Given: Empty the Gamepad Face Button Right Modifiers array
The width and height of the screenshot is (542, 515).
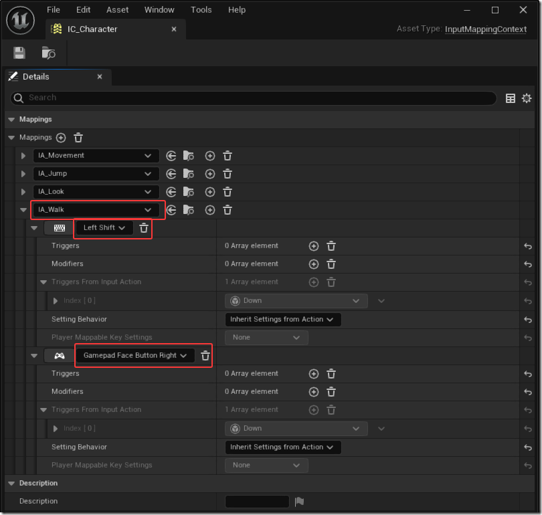Looking at the screenshot, I should (x=331, y=392).
